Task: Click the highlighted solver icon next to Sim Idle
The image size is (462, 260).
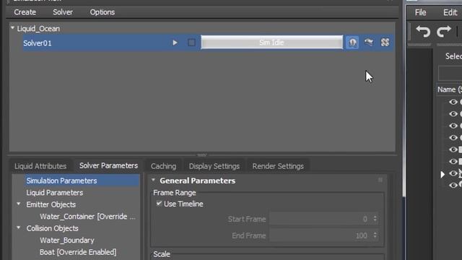Action: pyautogui.click(x=352, y=43)
